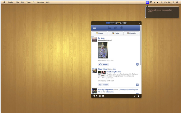Screen dimensions: 181x113
Task: Reload the widget page
Action: click(100, 96)
